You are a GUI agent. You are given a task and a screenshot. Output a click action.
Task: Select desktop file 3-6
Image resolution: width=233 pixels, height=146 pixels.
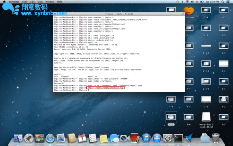pyautogui.click(x=188, y=117)
